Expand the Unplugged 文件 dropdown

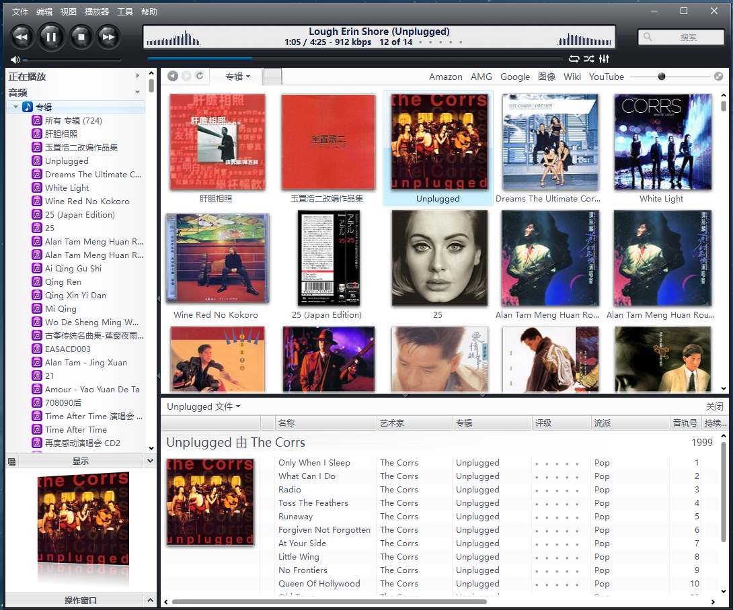(203, 406)
